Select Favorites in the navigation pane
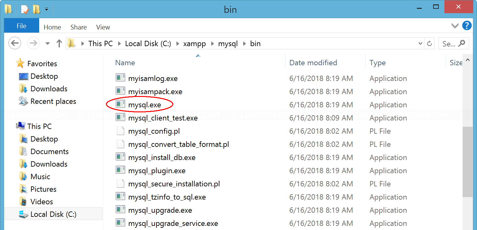The image size is (477, 230). click(42, 64)
